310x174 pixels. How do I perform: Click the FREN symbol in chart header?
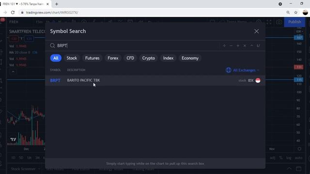14,22
